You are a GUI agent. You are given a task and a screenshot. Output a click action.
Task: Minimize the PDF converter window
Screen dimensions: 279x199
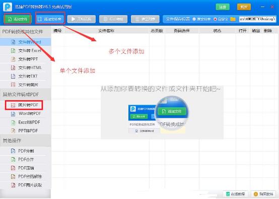262,7
